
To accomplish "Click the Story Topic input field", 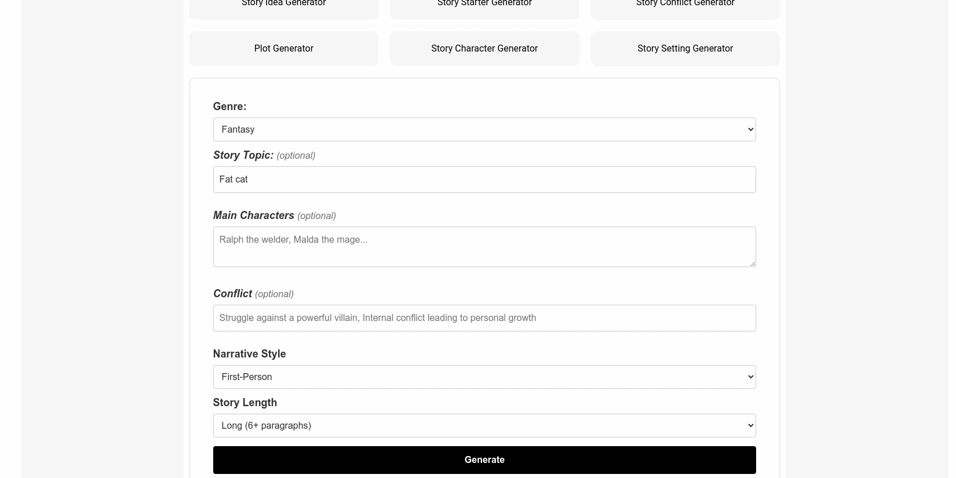I will [484, 179].
